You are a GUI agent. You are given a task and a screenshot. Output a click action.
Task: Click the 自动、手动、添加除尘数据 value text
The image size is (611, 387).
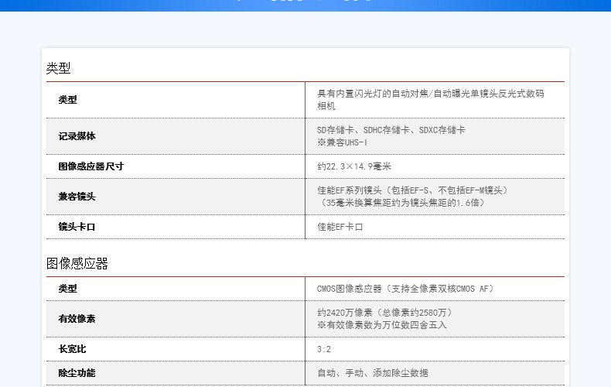tap(373, 373)
